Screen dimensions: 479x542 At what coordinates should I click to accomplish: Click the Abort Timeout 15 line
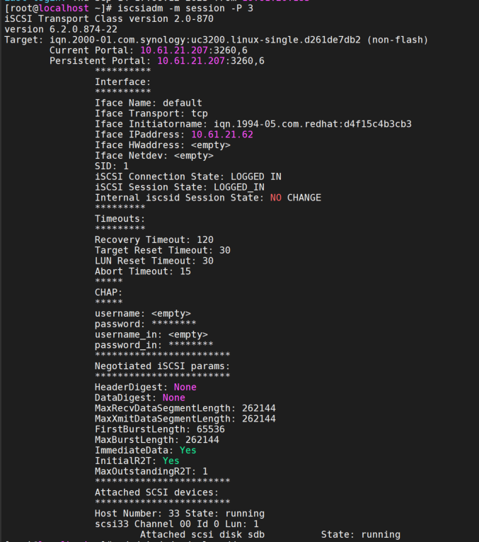[142, 271]
